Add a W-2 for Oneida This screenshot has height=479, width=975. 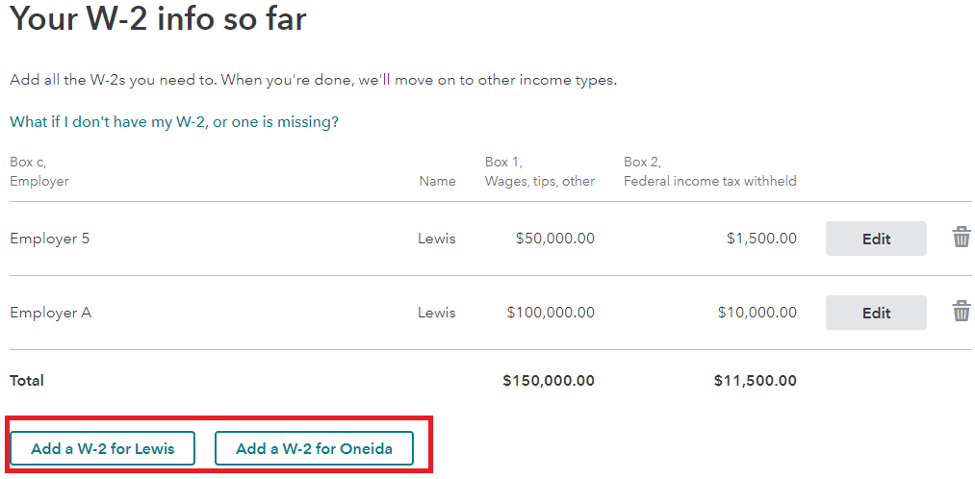tap(314, 448)
